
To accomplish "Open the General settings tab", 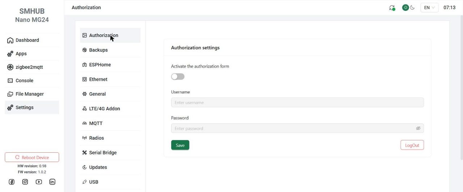I will click(110, 94).
